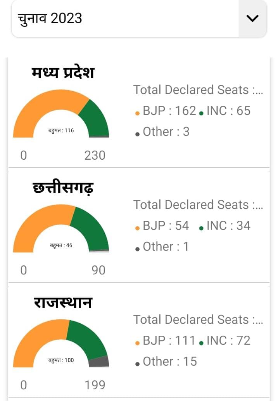Click Other : 3 legend entry
Image resolution: width=278 pixels, height=401 pixels.
(162, 132)
